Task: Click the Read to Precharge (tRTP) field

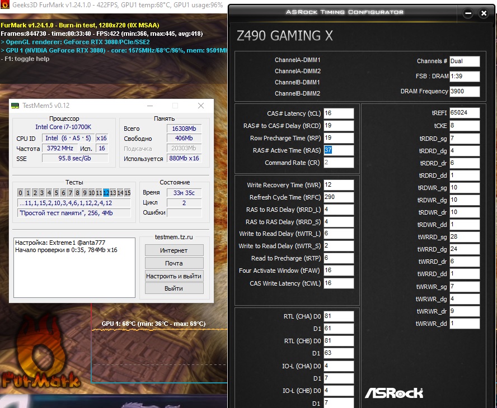Action: [339, 258]
